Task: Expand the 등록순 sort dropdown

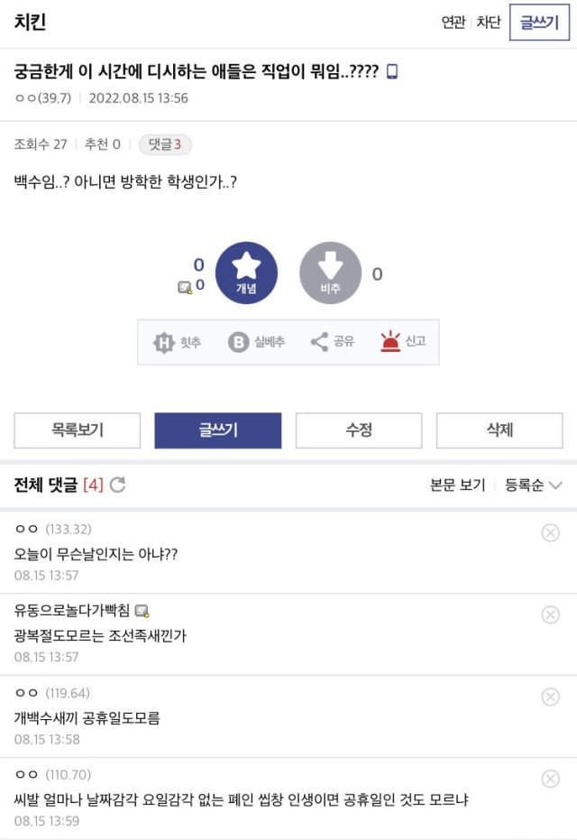Action: pyautogui.click(x=533, y=485)
